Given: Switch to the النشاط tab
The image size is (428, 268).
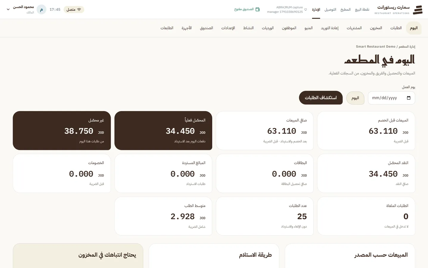Looking at the screenshot, I should tap(248, 28).
